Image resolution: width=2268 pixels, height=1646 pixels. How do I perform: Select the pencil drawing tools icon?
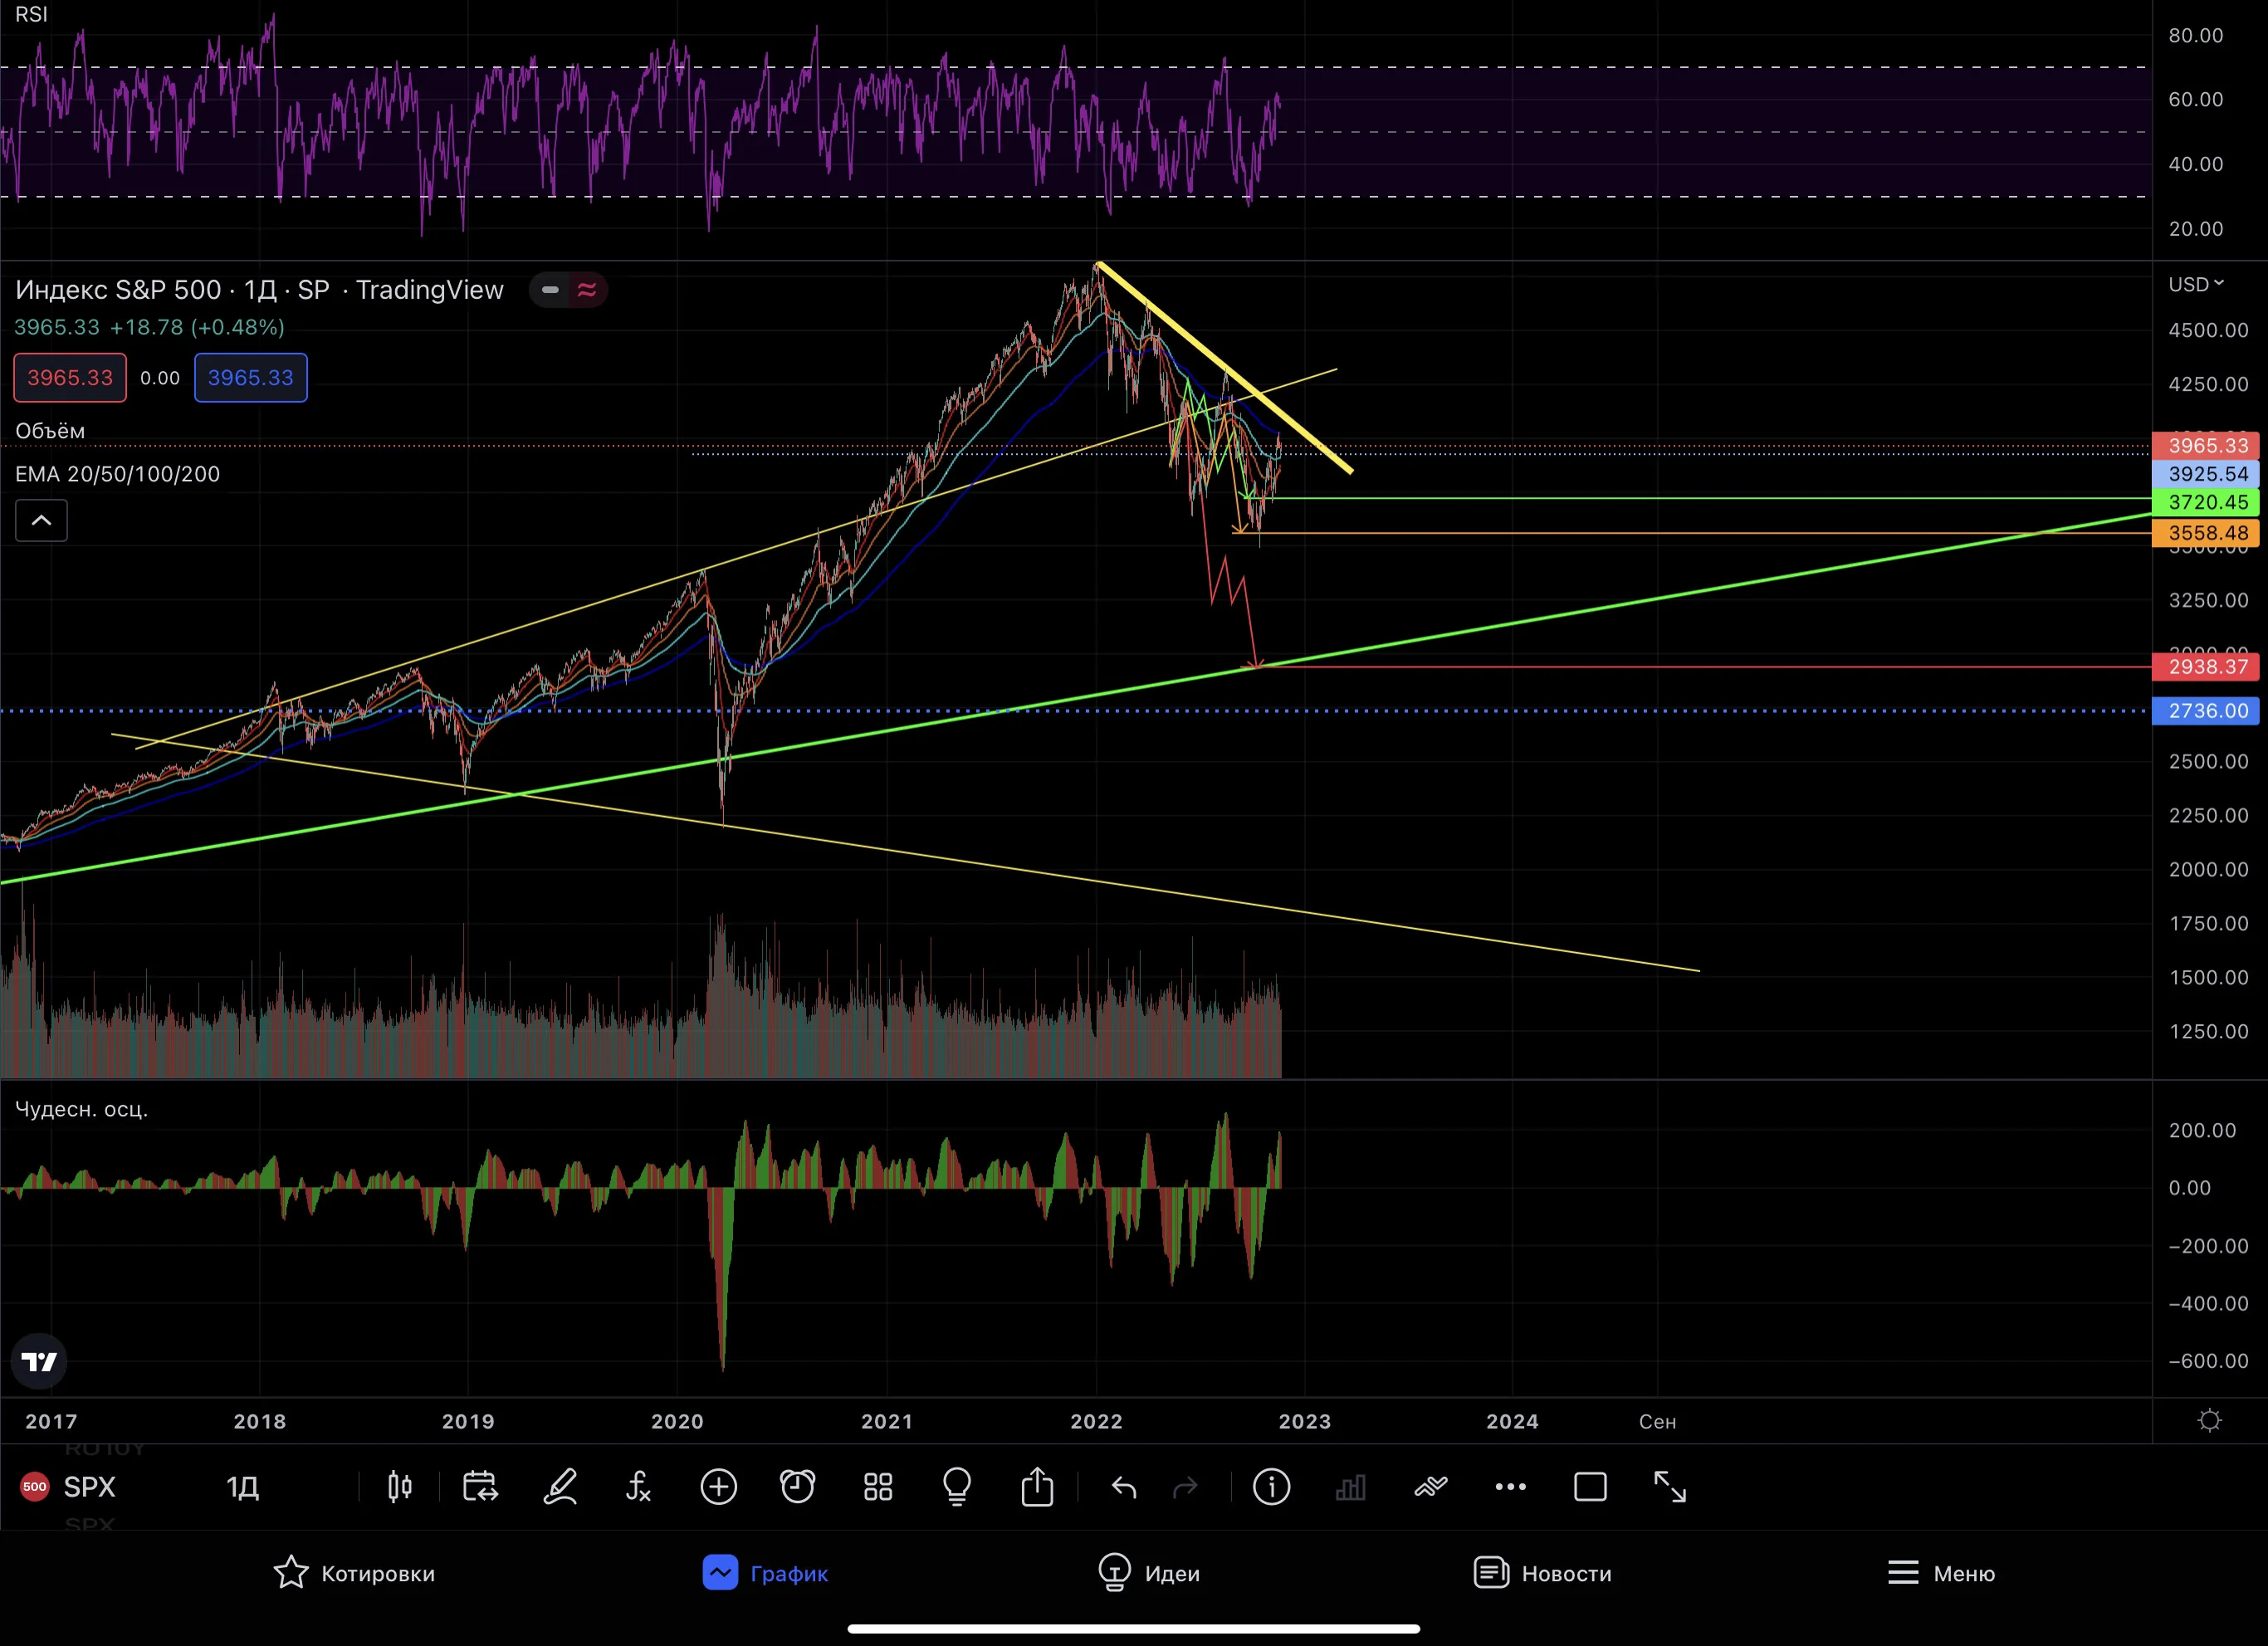coord(560,1487)
